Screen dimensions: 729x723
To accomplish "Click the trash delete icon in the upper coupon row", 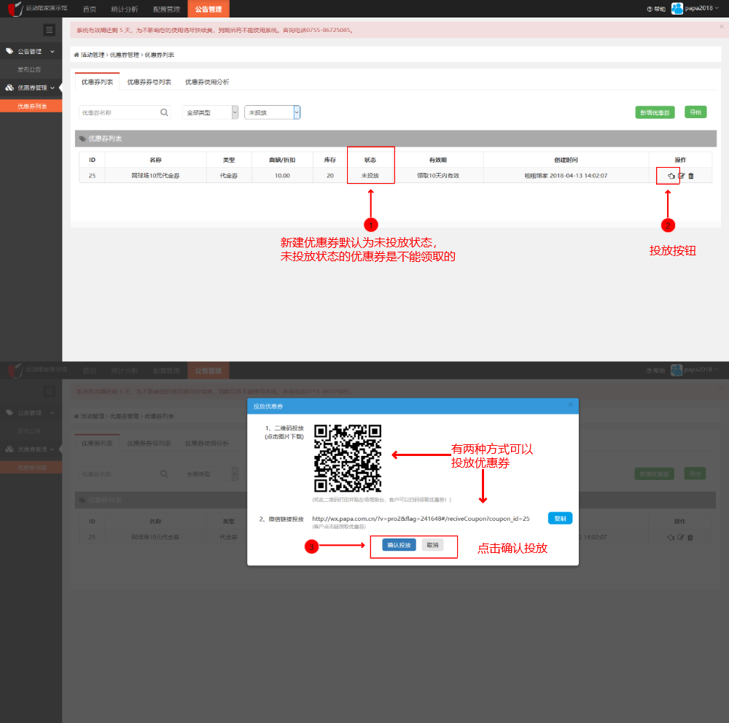I will (x=691, y=176).
